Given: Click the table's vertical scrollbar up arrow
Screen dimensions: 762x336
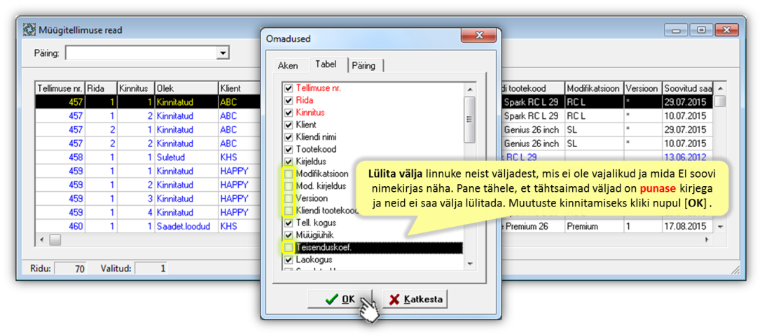Looking at the screenshot, I should tap(720, 88).
